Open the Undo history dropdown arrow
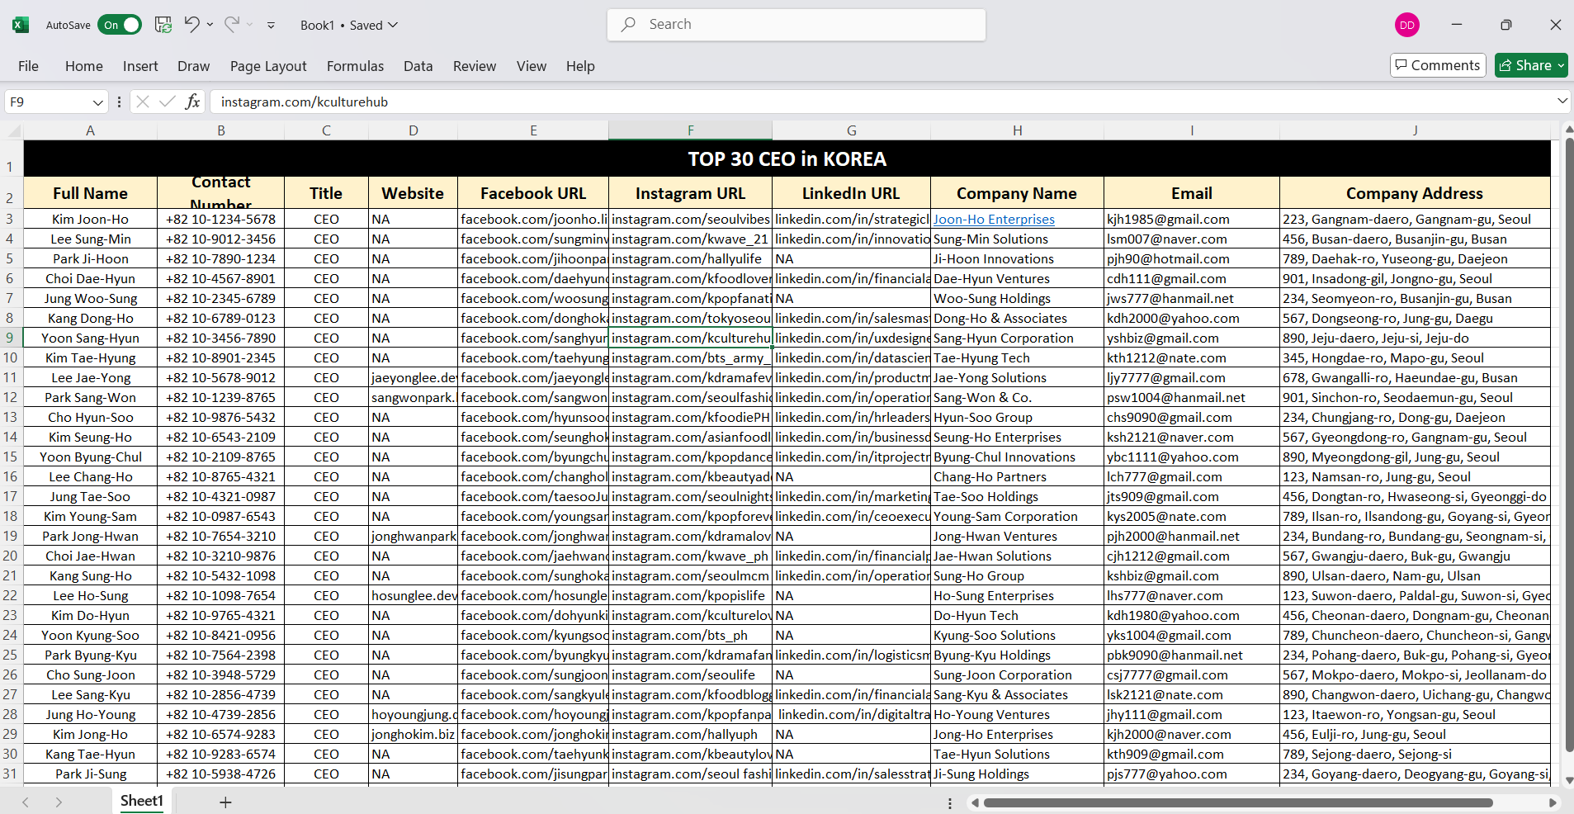Viewport: 1574px width, 814px height. [x=210, y=25]
